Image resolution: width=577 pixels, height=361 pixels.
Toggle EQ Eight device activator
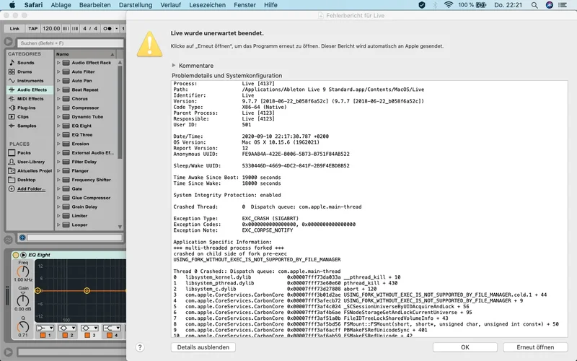click(14, 254)
